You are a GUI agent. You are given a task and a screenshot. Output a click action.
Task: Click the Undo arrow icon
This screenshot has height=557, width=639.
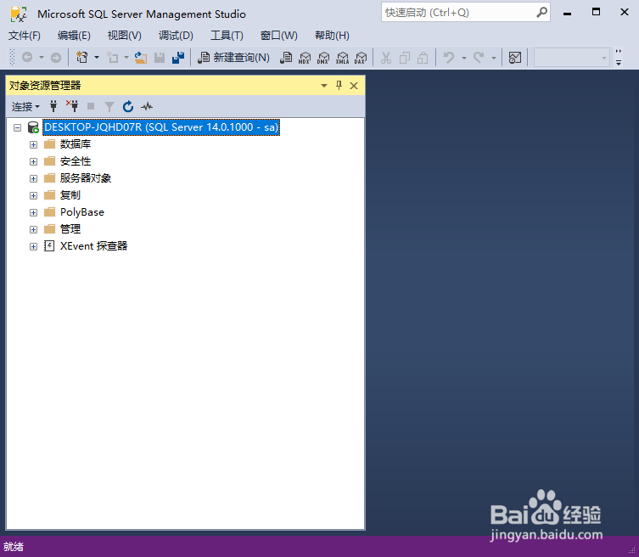[449, 57]
